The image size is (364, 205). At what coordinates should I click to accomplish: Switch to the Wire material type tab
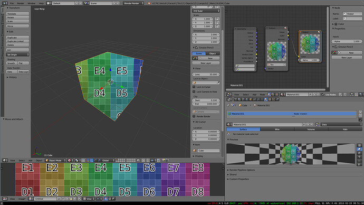(277, 129)
